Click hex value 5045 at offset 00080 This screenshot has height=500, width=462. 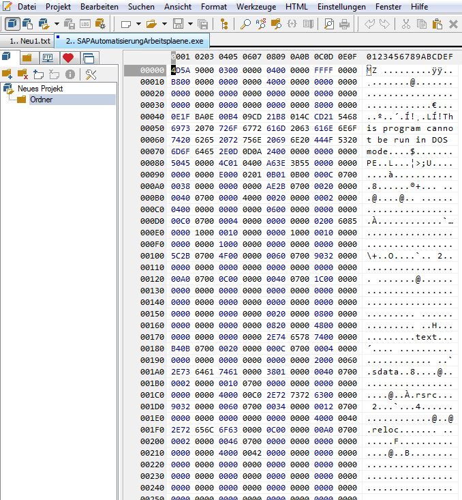(x=181, y=163)
